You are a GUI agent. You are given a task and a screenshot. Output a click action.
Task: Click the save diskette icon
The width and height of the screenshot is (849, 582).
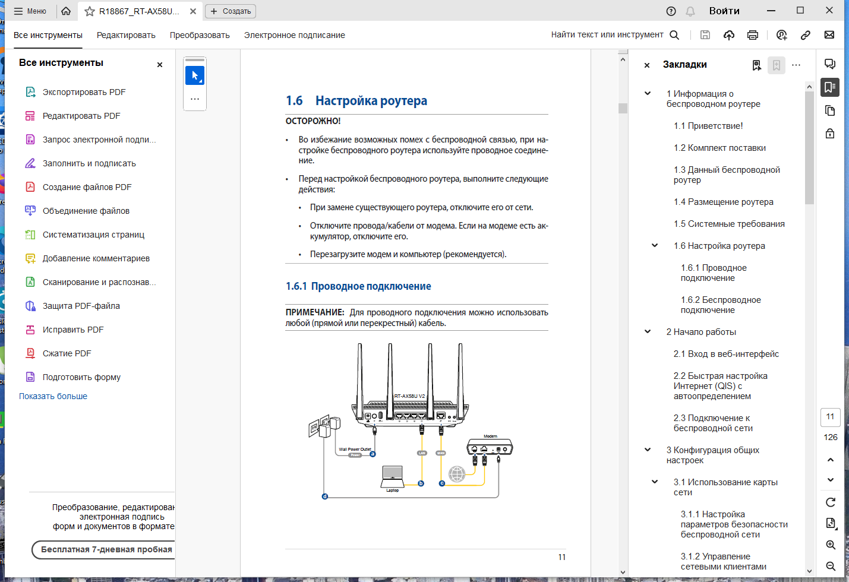[x=705, y=35]
